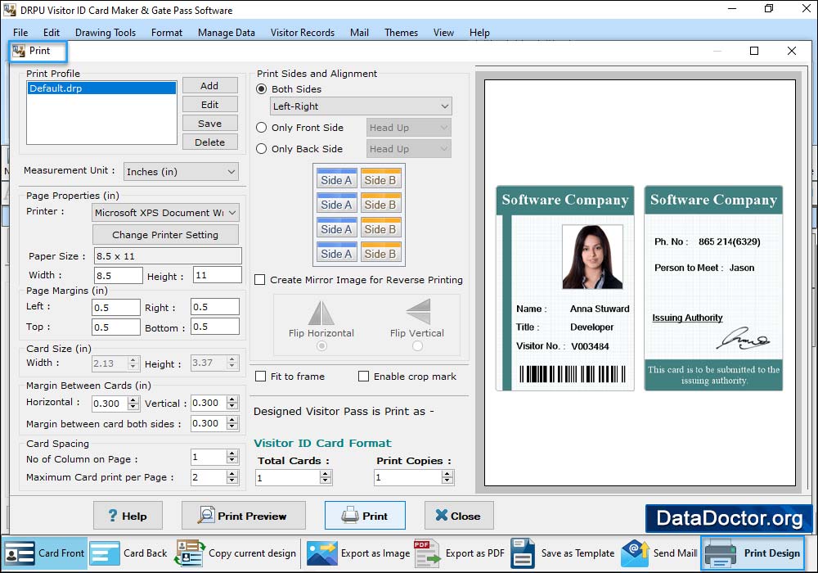
Task: Toggle the Fit to frame checkbox
Action: [x=260, y=377]
